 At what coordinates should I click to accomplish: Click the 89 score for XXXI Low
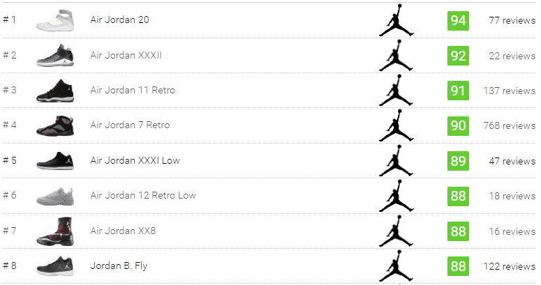458,161
